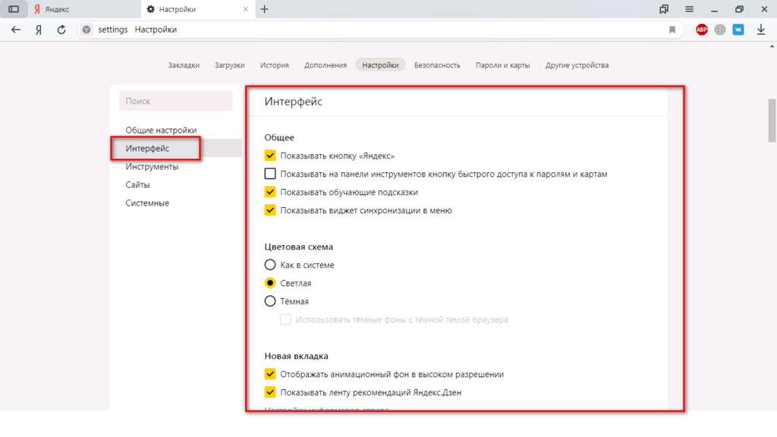
Task: Open the browser hamburger menu
Action: point(689,9)
